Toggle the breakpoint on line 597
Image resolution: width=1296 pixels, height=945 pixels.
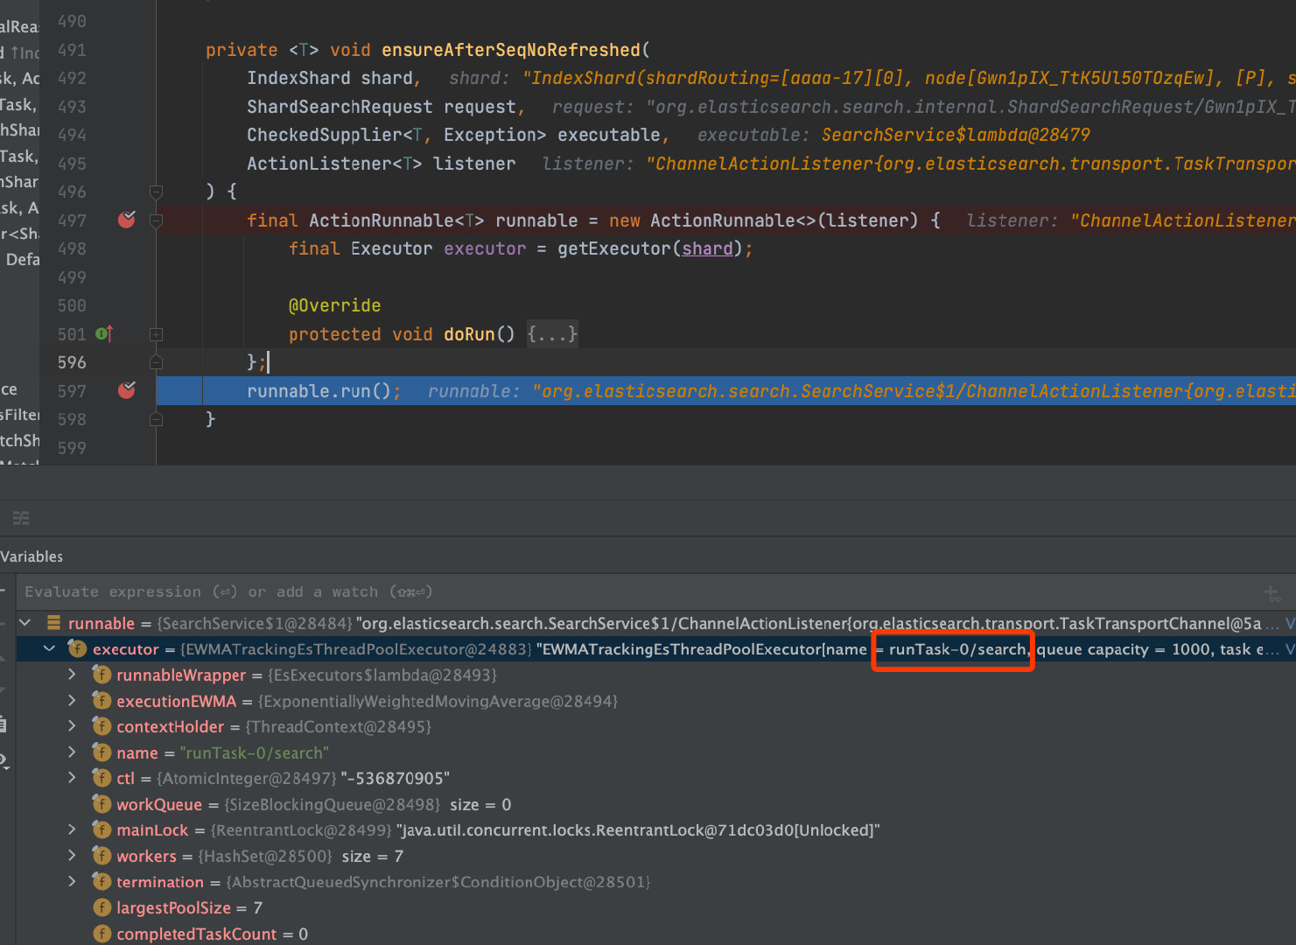(127, 390)
